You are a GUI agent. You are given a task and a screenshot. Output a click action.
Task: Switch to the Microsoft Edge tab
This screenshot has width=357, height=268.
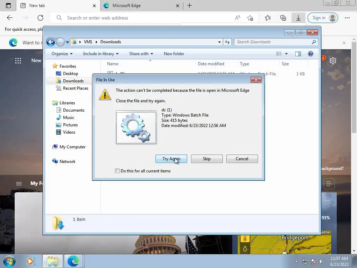pos(142,6)
